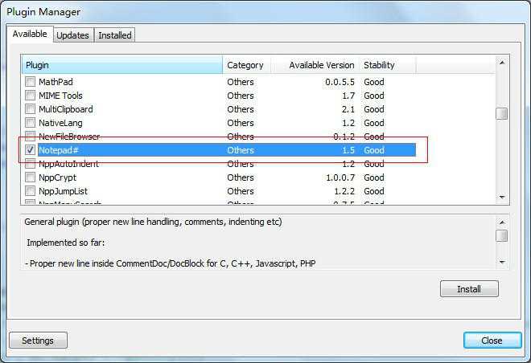Screen dimensions: 531x363
Task: Select the NppJumpList plugin name
Action: (x=63, y=191)
